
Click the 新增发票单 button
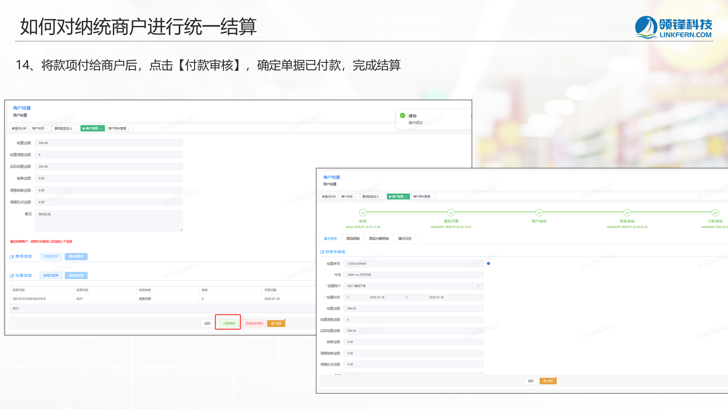tap(51, 275)
